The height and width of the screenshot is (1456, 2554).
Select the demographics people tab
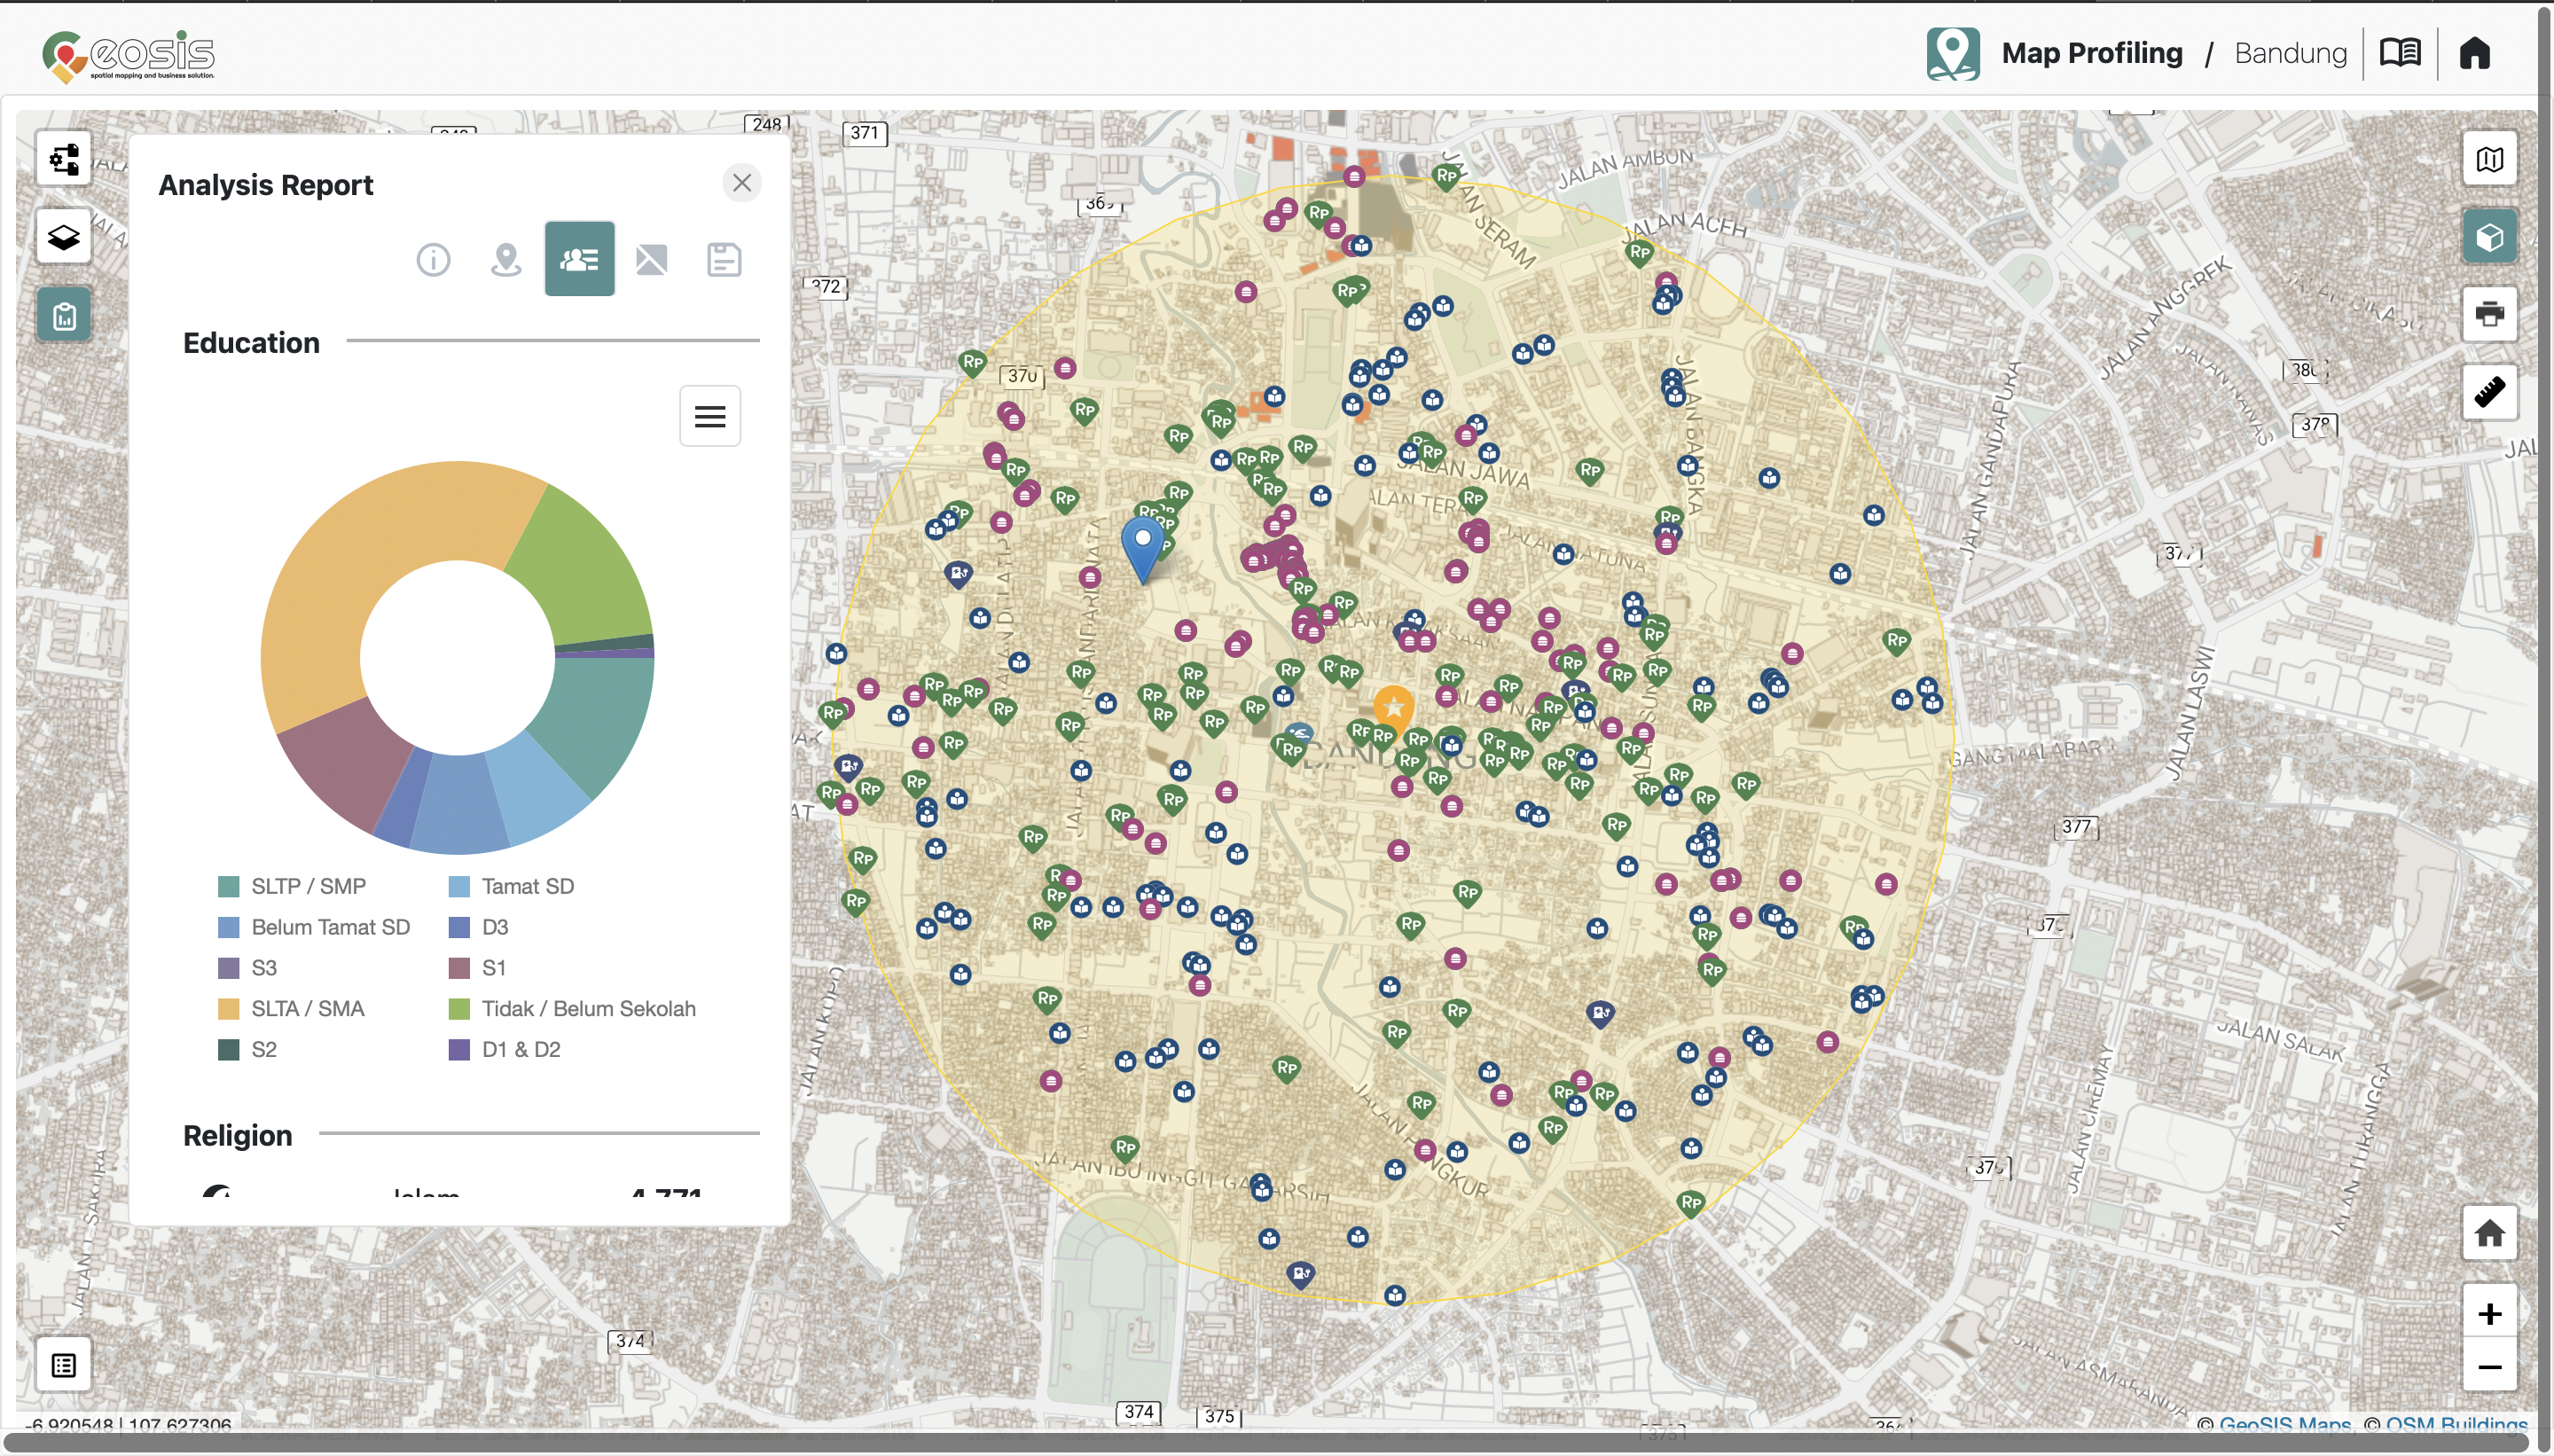coord(579,259)
